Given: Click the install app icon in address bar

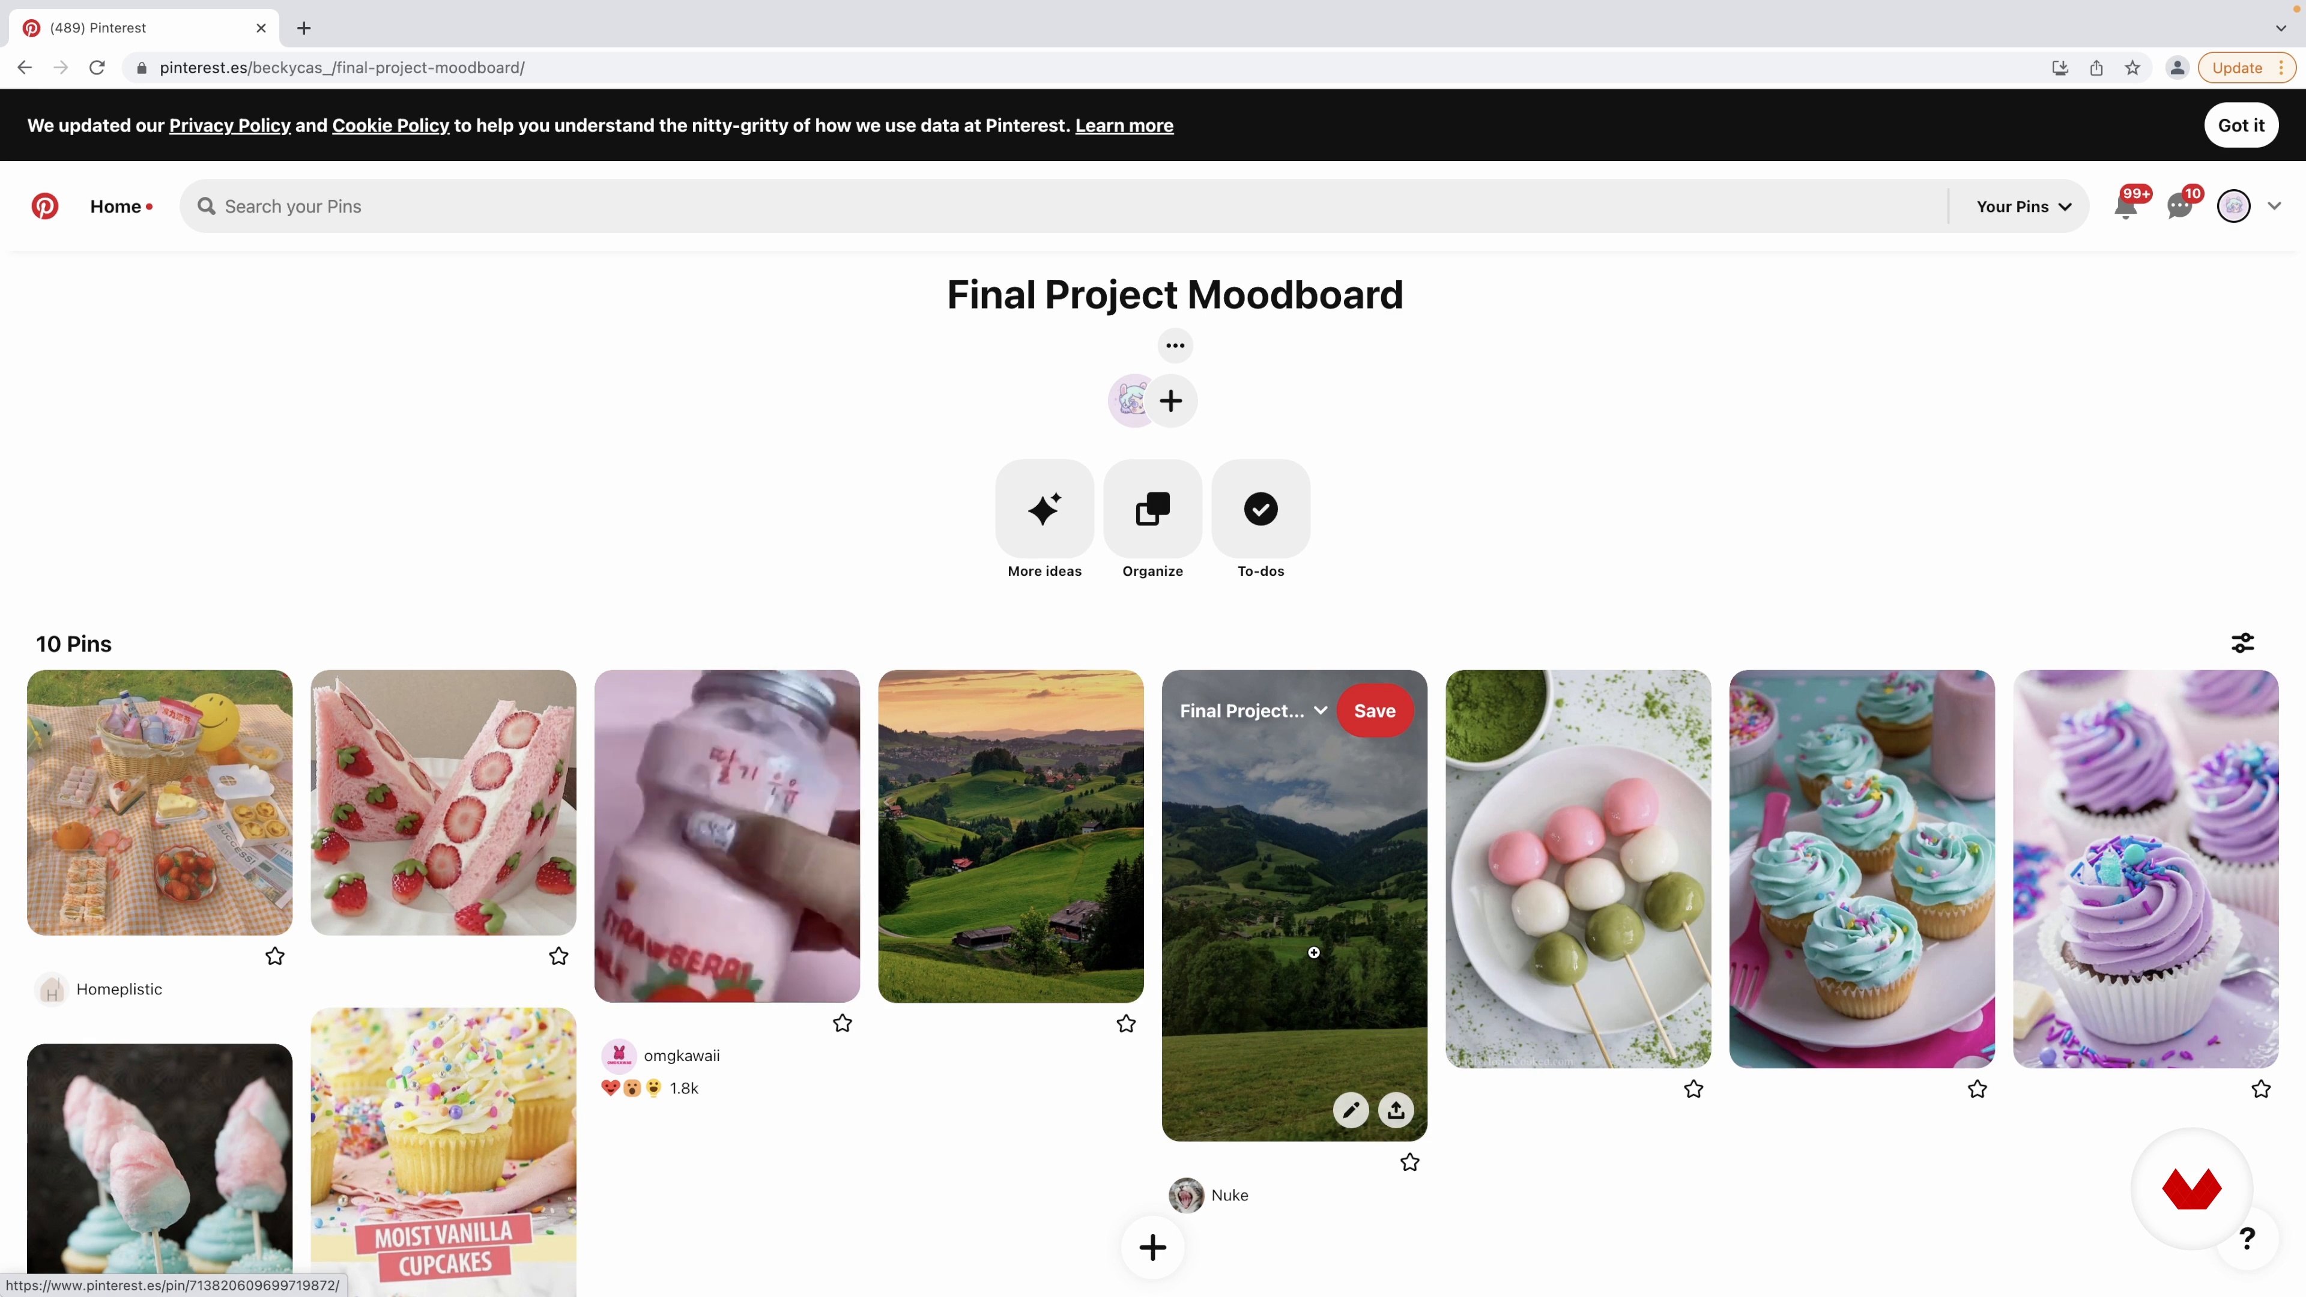Looking at the screenshot, I should 2060,68.
